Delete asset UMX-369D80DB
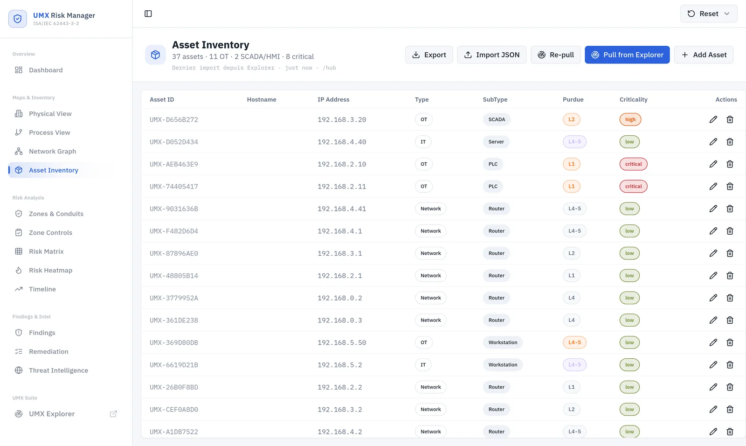Viewport: 746px width, 446px height. (730, 342)
